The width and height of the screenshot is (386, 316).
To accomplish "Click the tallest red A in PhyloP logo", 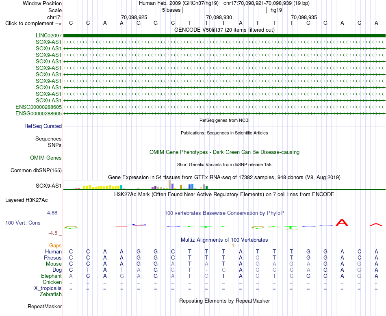I will click(x=342, y=223).
